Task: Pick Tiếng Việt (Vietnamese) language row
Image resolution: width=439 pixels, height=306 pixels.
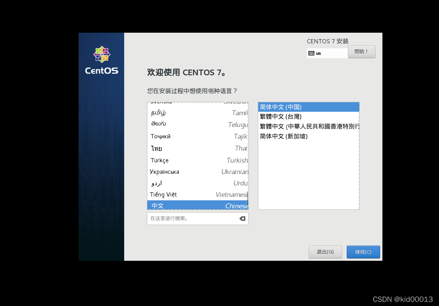Action: click(x=197, y=195)
